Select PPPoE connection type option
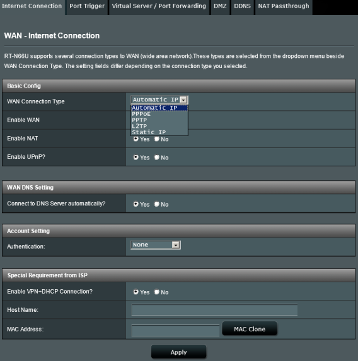 [159, 114]
